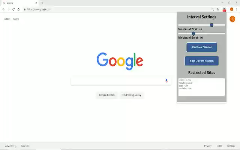Viewport: 240px width, 150px height.
Task: Go back using browser back arrow
Action: click(x=3, y=9)
